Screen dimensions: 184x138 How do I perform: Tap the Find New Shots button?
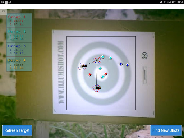pos(166,130)
